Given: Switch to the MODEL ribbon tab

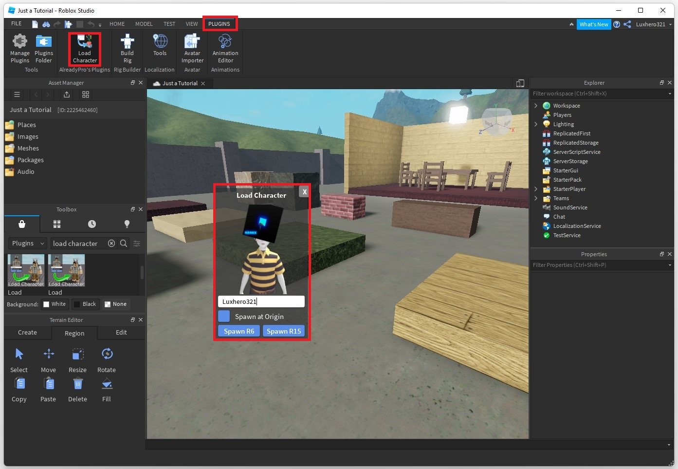Looking at the screenshot, I should point(144,24).
